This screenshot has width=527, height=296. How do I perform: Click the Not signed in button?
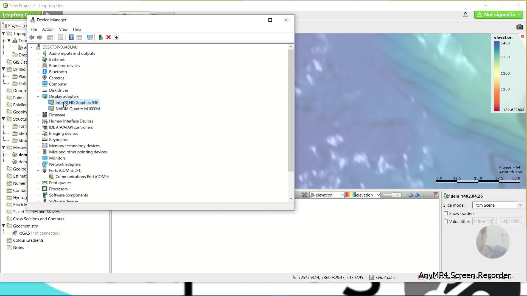pyautogui.click(x=498, y=15)
